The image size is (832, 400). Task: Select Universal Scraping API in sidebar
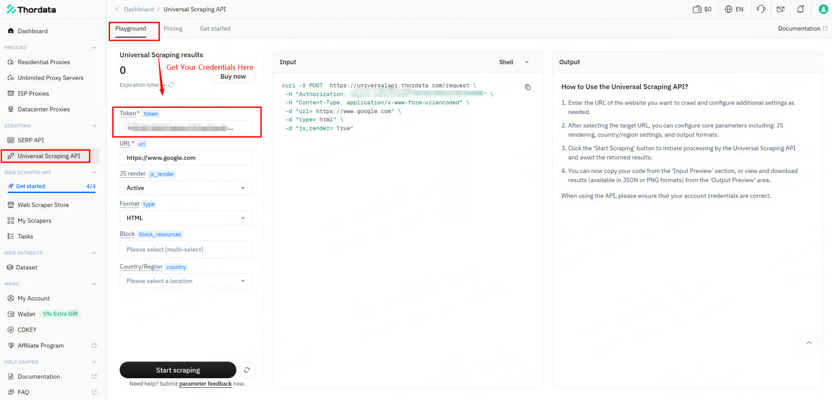tap(50, 156)
